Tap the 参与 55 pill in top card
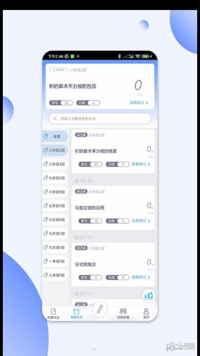The width and height of the screenshot is (200, 356). pyautogui.click(x=61, y=103)
